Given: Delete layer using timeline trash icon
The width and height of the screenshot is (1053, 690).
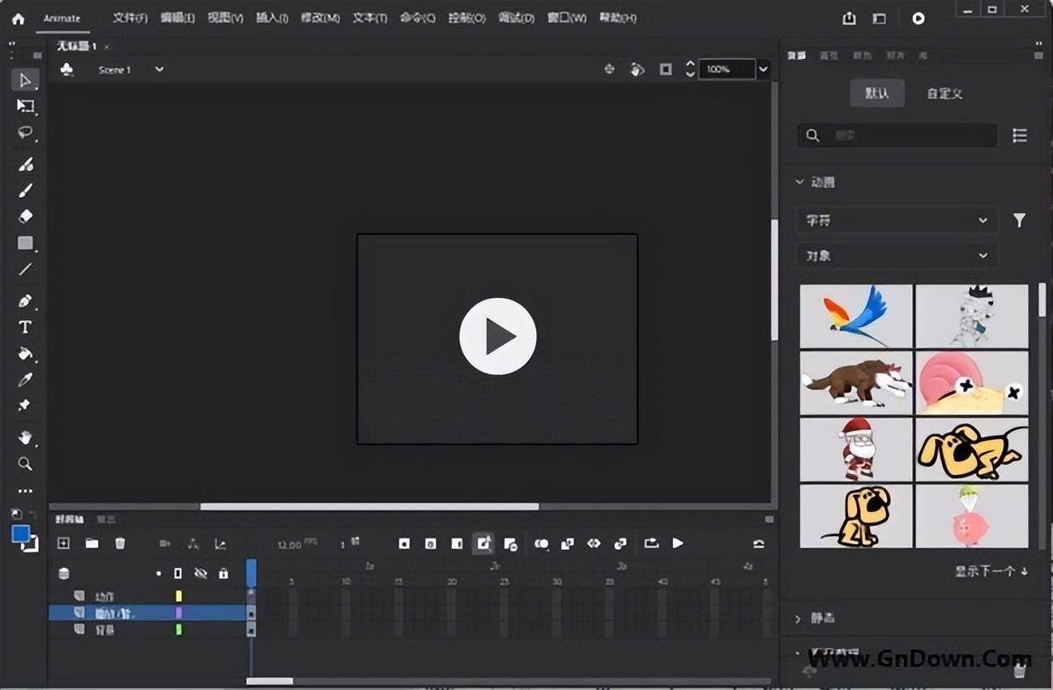Looking at the screenshot, I should point(120,543).
